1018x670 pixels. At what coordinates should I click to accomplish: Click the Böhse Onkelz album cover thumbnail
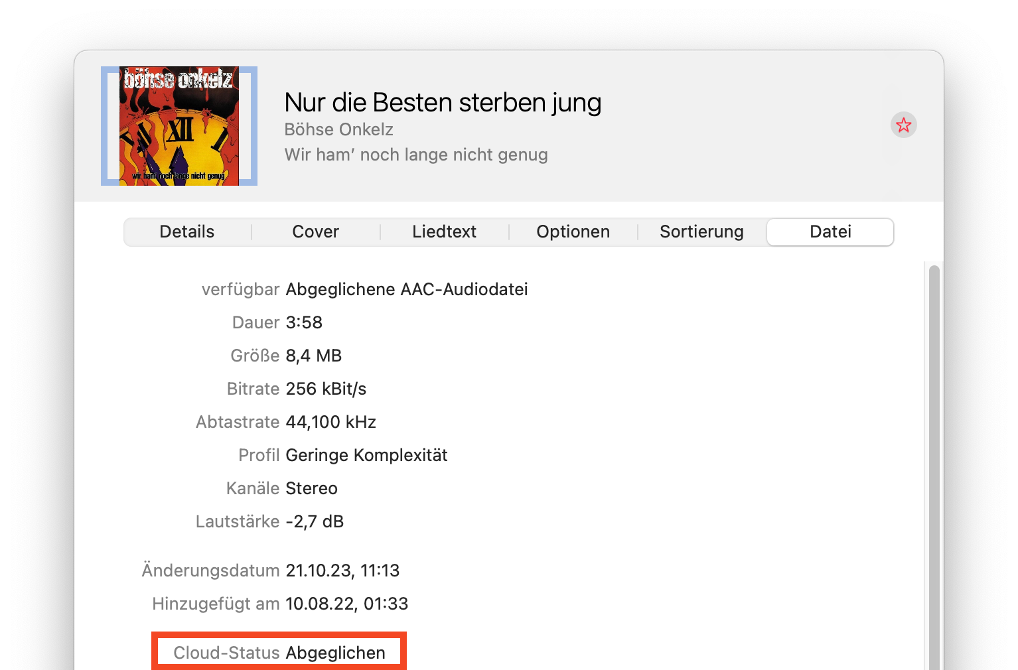coord(179,126)
